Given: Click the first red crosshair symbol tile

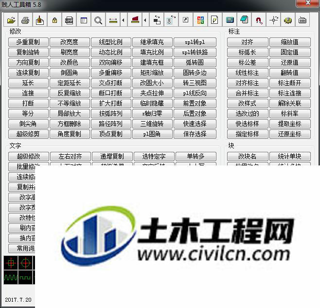Looking at the screenshot, I should 11,263.
